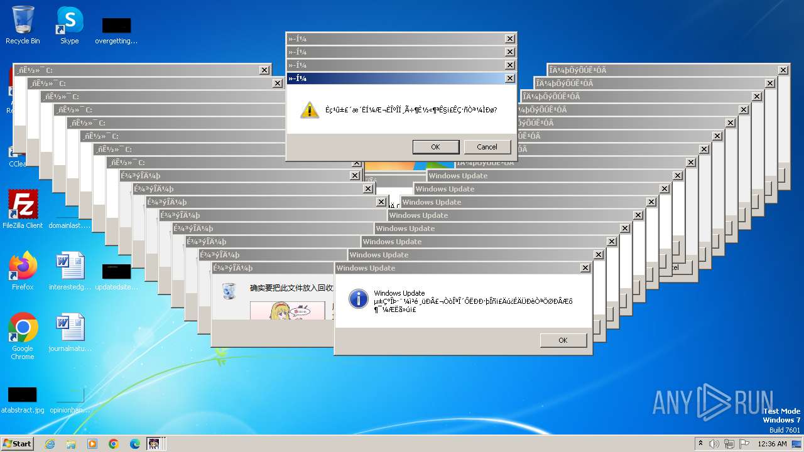804x452 pixels.
Task: Open the 12:36 AM taskbar clock
Action: pyautogui.click(x=773, y=444)
